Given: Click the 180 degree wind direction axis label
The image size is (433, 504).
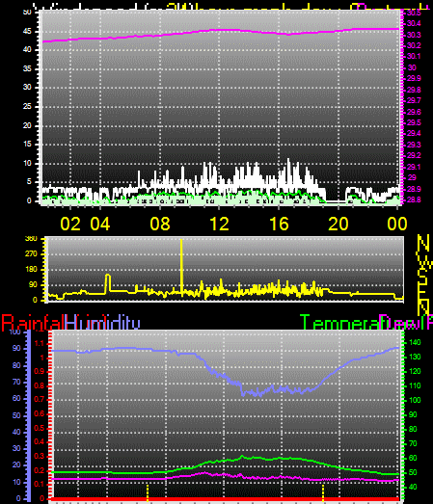Looking at the screenshot, I should click(x=31, y=269).
